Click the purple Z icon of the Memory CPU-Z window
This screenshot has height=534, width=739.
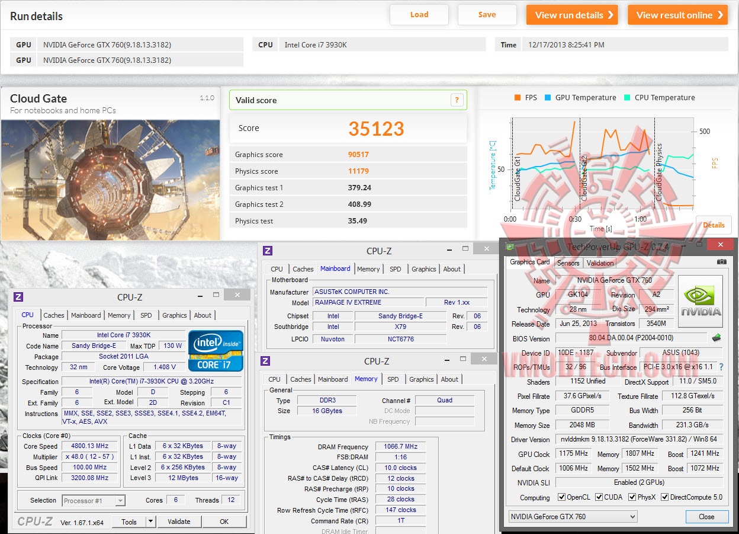(x=265, y=361)
